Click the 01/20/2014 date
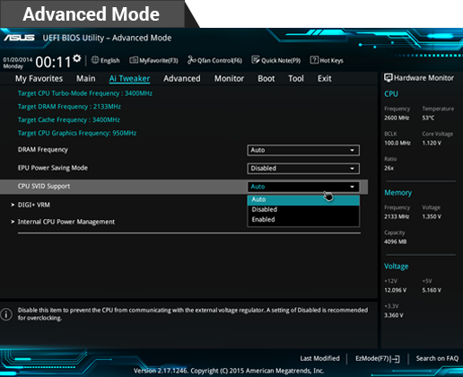The width and height of the screenshot is (463, 377). pos(18,59)
